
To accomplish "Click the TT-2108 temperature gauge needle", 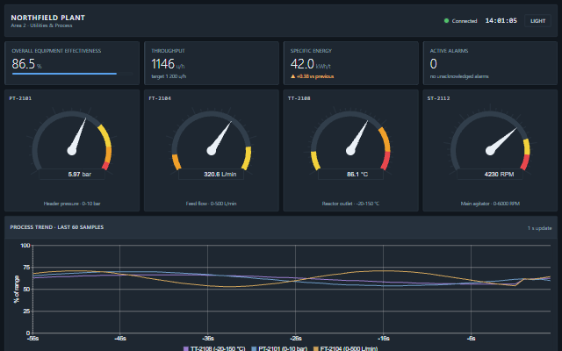I will 357,138.
